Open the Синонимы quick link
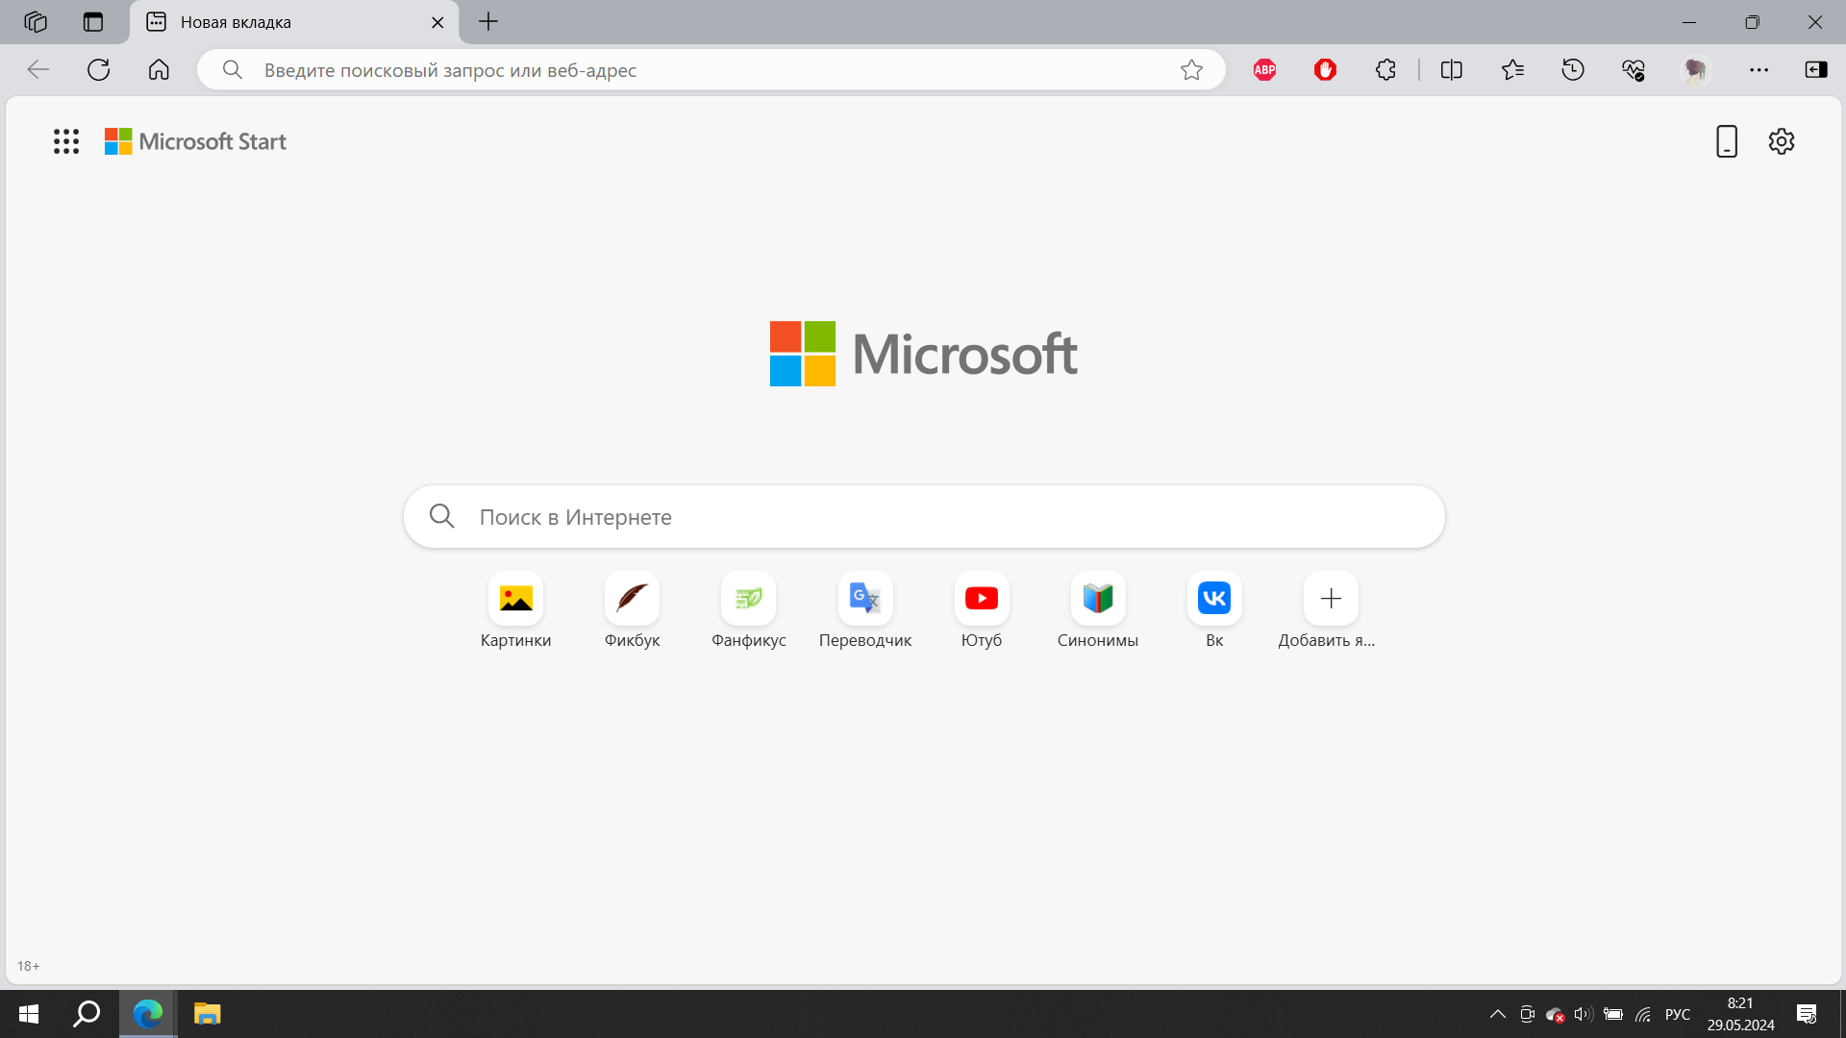The image size is (1846, 1038). point(1098,611)
